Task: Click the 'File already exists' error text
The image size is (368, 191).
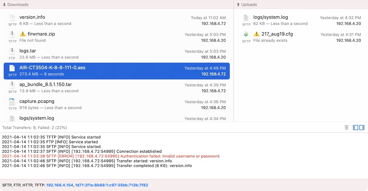Action: coord(270,40)
